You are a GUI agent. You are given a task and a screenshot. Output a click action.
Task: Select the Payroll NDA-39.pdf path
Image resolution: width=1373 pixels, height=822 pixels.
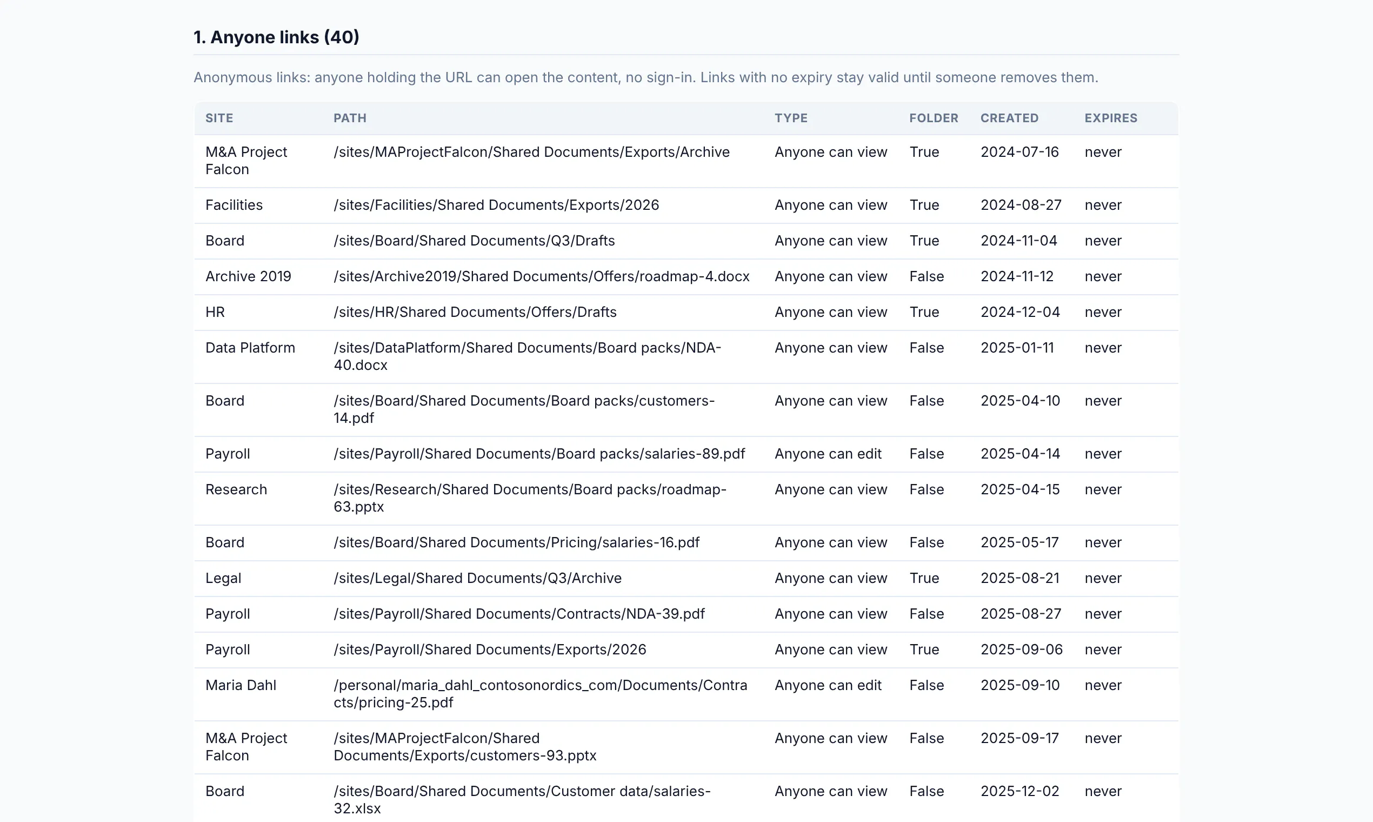tap(519, 614)
